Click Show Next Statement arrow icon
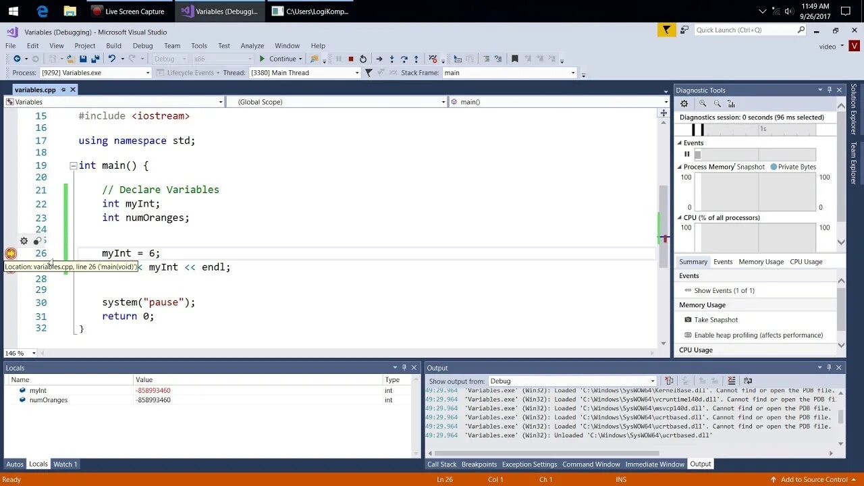This screenshot has width=864, height=486. 379,59
